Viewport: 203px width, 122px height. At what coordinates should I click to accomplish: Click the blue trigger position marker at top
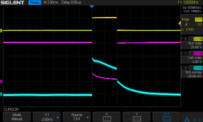(x=92, y=7)
